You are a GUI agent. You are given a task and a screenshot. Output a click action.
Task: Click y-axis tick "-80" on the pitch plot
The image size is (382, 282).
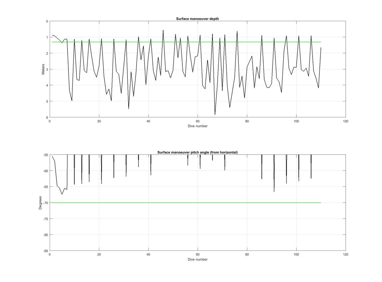(x=45, y=235)
